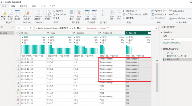Click the fx function icon
This screenshot has height=106, width=192.
click(x=31, y=28)
